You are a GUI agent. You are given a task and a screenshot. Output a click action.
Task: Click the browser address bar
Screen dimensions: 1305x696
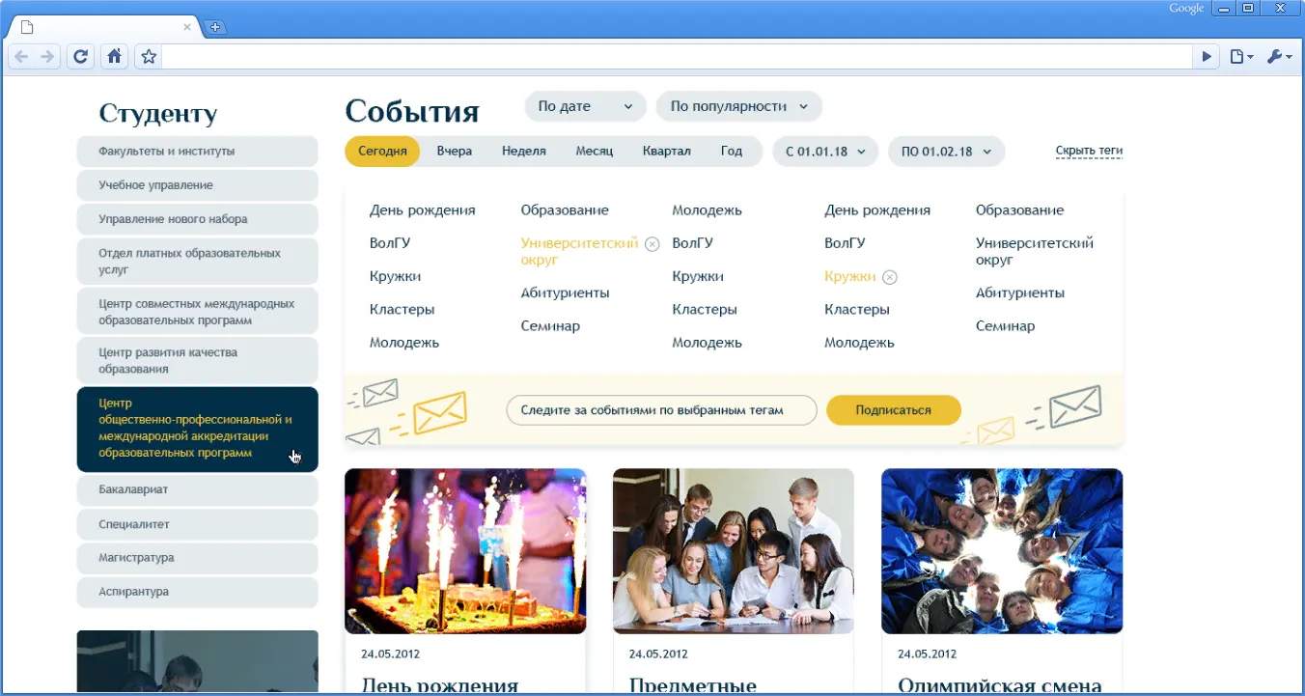click(x=678, y=57)
